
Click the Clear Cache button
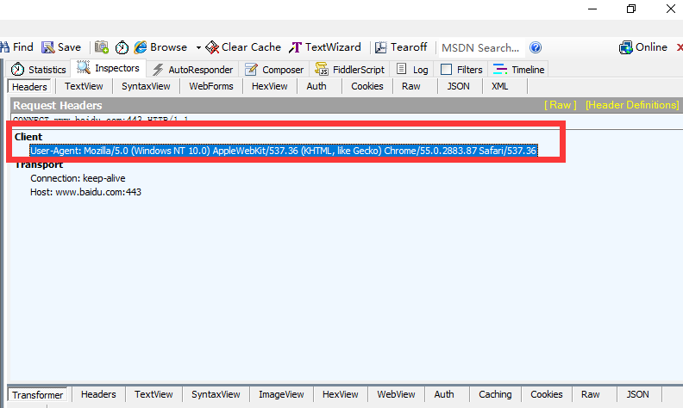pyautogui.click(x=243, y=47)
